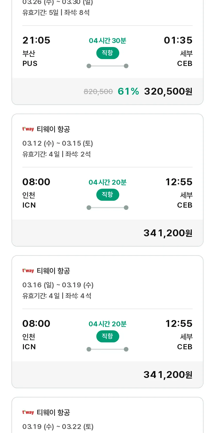
Task: Tap 01:35 세부 CEB arrival info
Action: click(x=178, y=52)
